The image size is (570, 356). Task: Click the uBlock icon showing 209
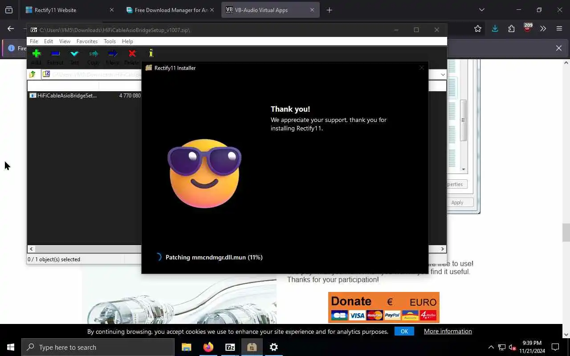point(528,28)
